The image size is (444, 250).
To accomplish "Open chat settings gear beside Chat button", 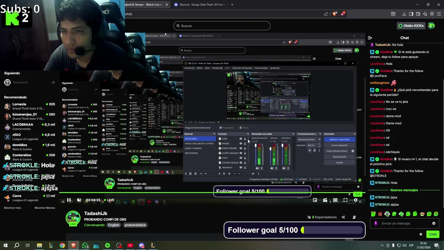I will (421, 234).
